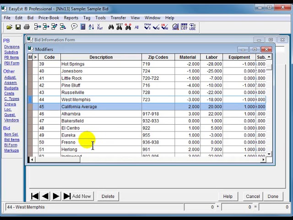Image resolution: width=293 pixels, height=220 pixels.
Task: Go to next record arrow button
Action: coord(56,196)
